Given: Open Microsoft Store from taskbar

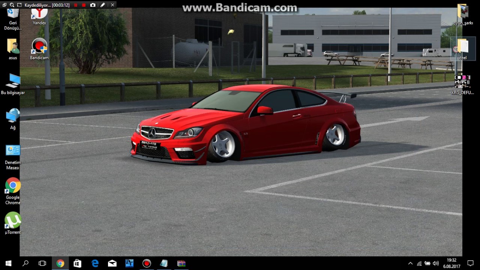Looking at the screenshot, I should (x=77, y=263).
